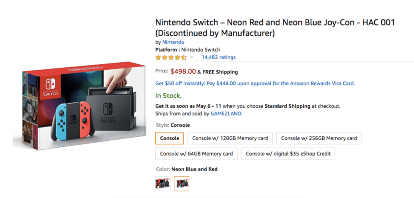Select the Console style option
This screenshot has width=414, height=198.
coord(169,138)
